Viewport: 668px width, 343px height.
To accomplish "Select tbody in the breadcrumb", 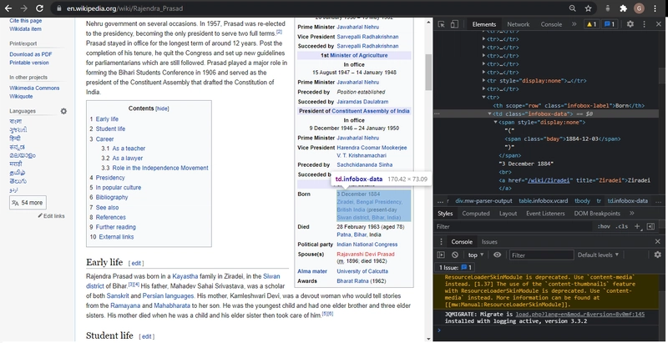I will [582, 201].
